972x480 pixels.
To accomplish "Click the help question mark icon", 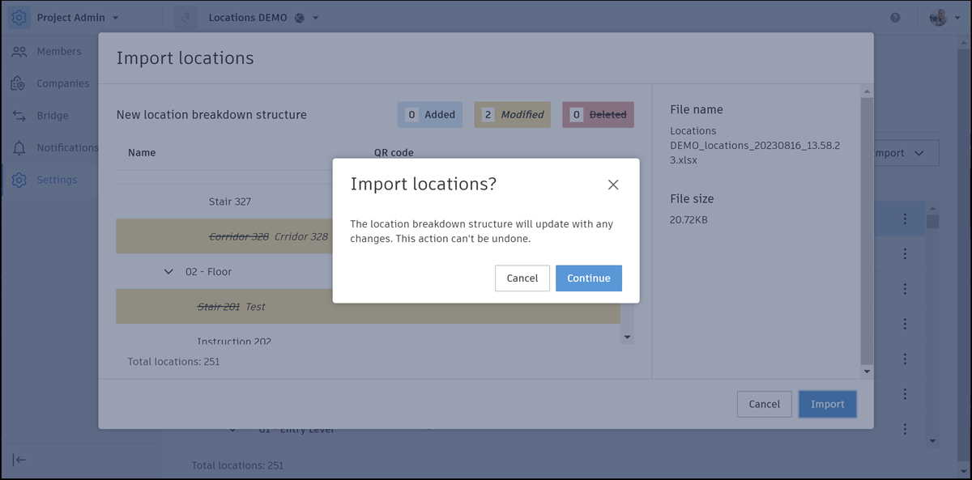I will click(895, 18).
